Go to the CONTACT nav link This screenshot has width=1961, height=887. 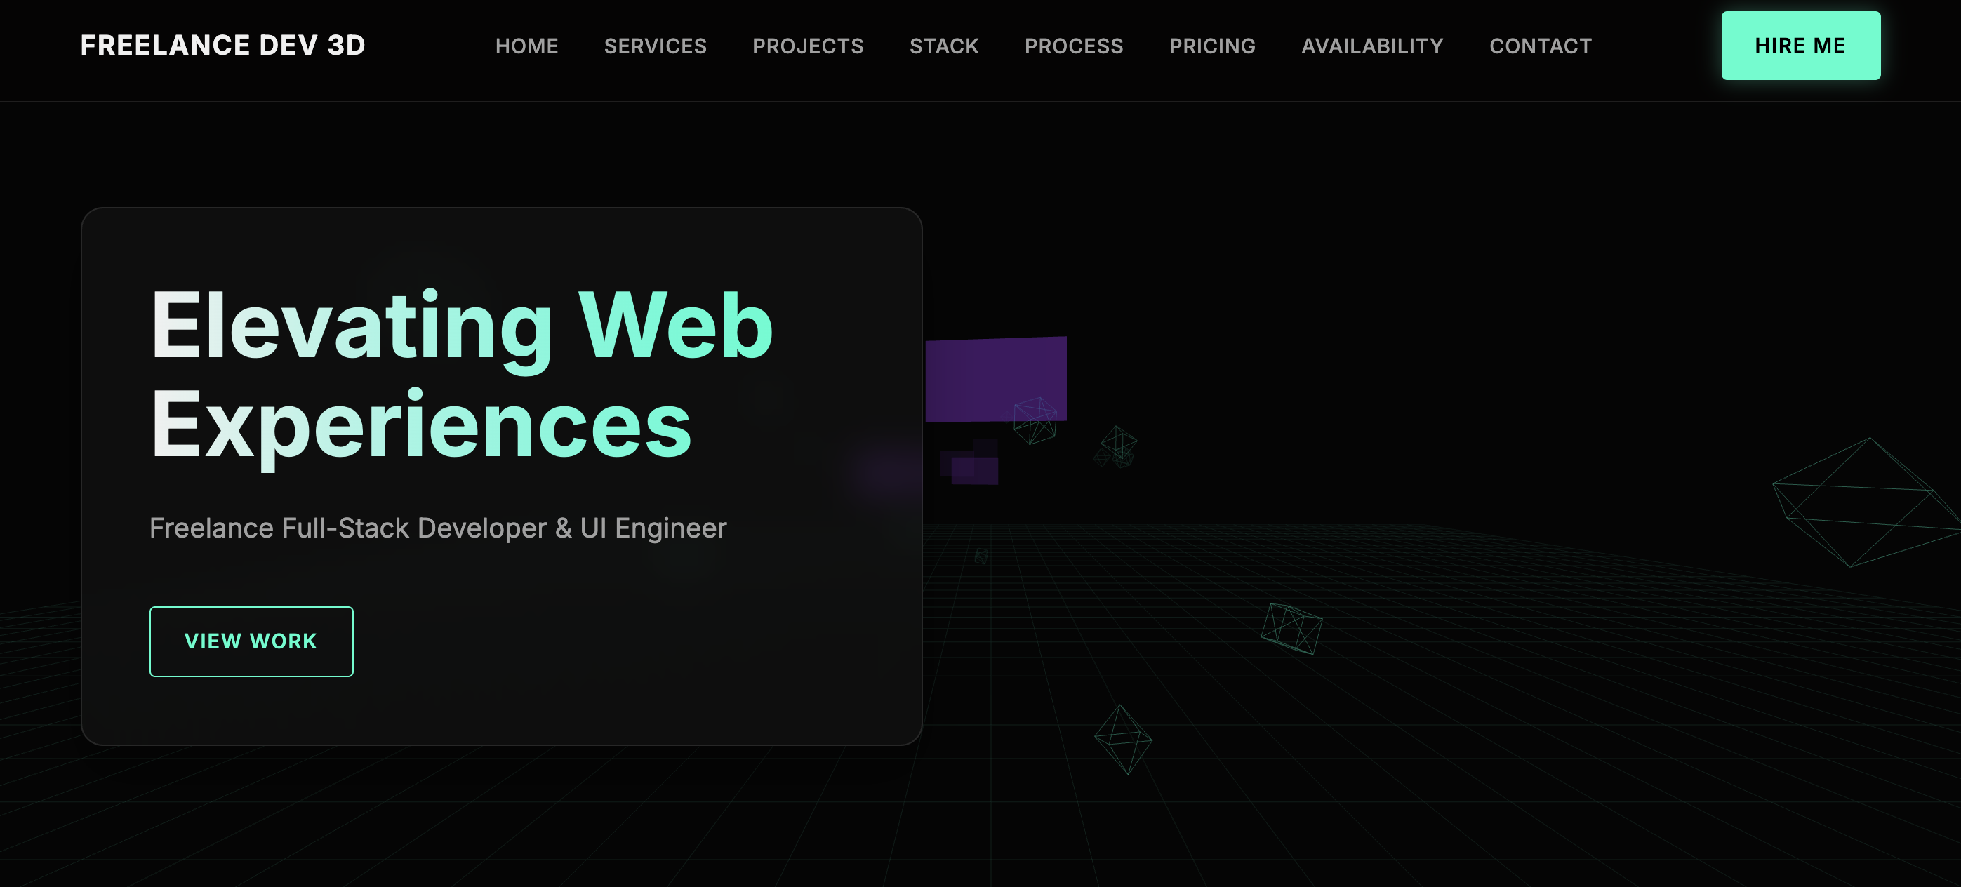click(1540, 46)
